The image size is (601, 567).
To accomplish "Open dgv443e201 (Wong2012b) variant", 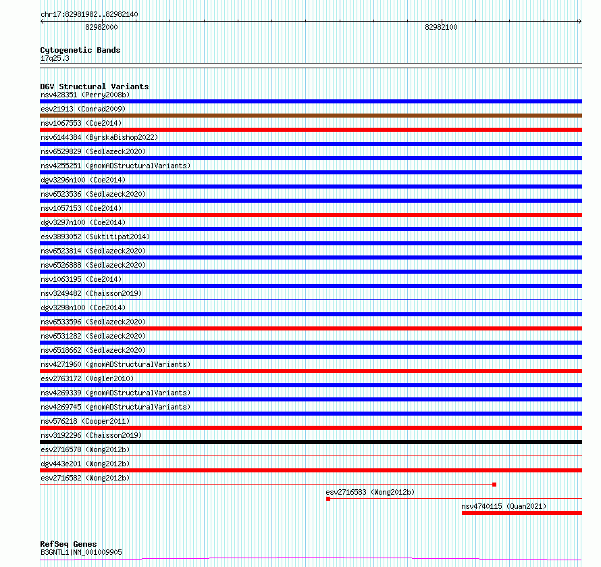I will pos(85,464).
